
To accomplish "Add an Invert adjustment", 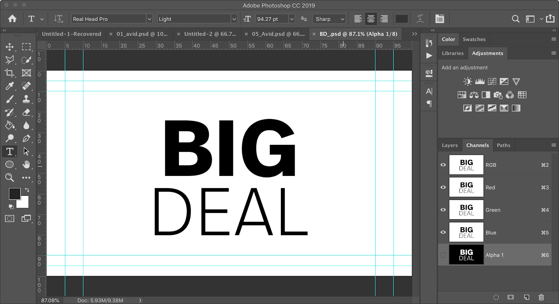I will click(467, 108).
